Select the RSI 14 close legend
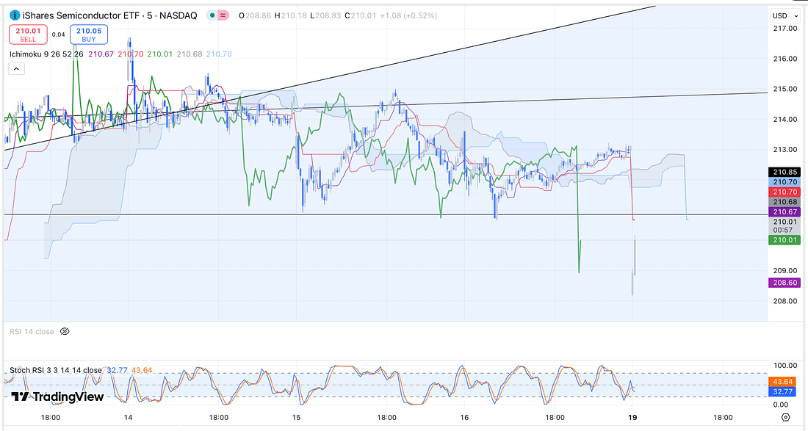This screenshot has height=431, width=808. pos(32,332)
